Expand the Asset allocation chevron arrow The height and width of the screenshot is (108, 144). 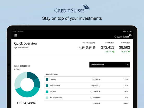[128, 65]
